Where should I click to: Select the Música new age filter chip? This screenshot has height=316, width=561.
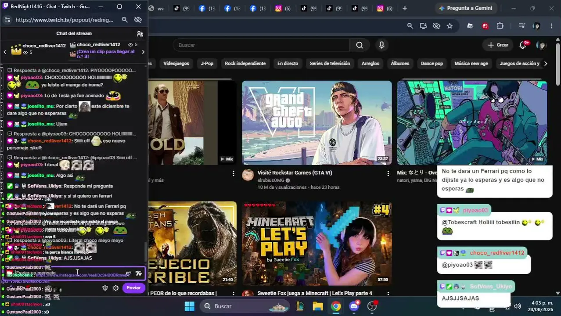(471, 63)
